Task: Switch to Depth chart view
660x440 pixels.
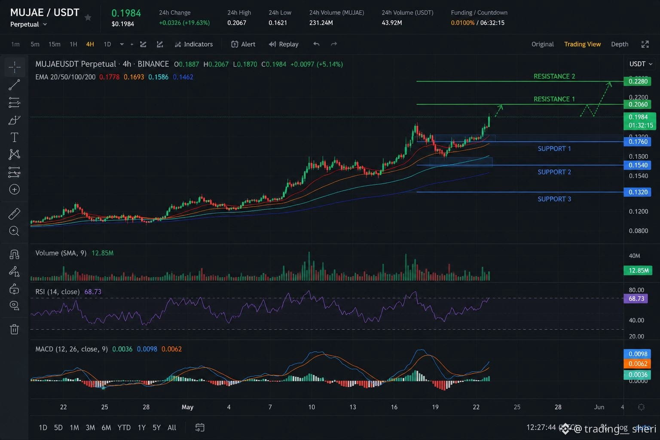Action: pyautogui.click(x=620, y=44)
